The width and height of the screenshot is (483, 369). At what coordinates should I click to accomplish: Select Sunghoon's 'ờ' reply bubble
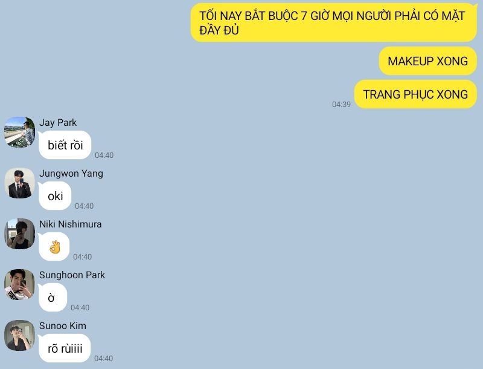53,298
